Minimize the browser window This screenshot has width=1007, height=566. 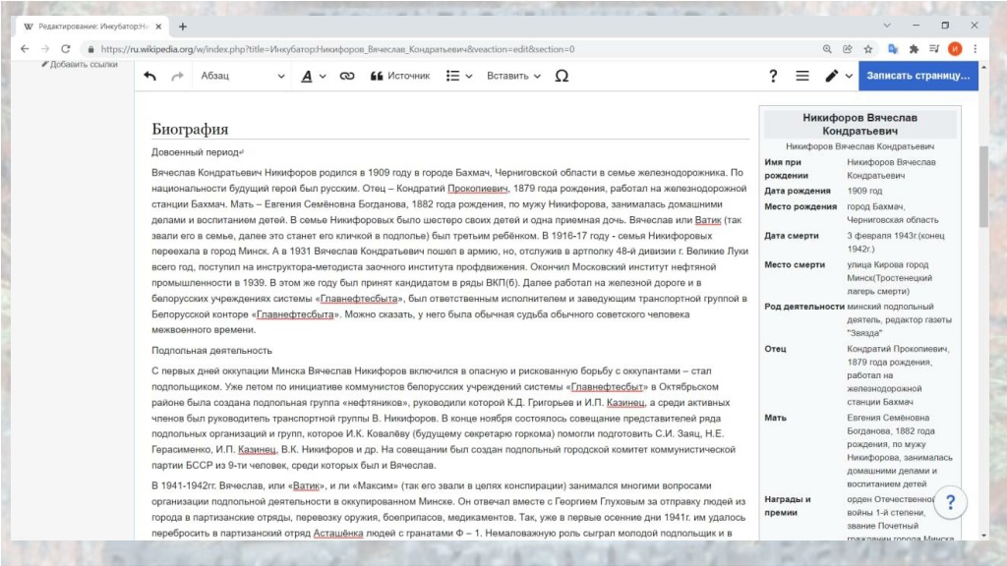tap(916, 26)
